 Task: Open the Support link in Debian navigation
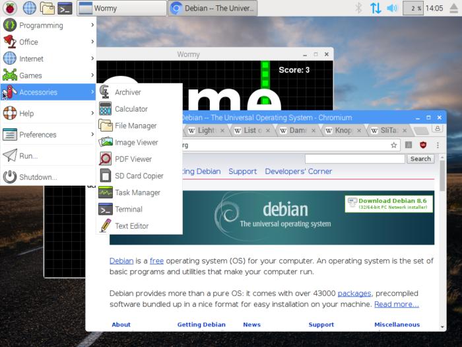(x=242, y=171)
